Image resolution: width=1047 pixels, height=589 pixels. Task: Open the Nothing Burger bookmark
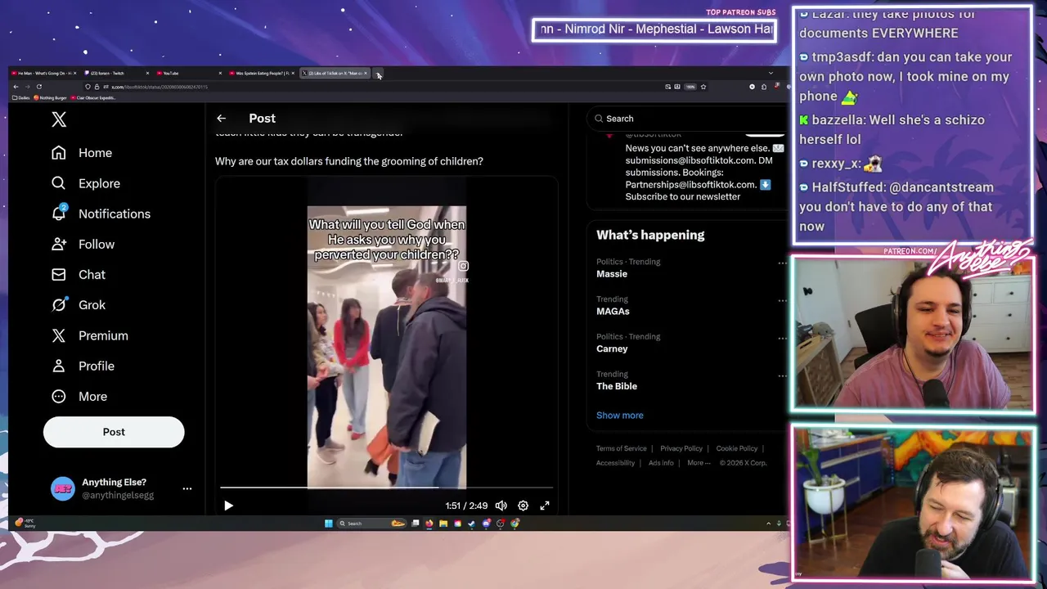click(x=50, y=97)
